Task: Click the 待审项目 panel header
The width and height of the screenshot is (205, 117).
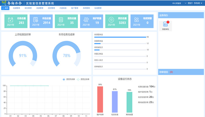Action: (x=181, y=72)
